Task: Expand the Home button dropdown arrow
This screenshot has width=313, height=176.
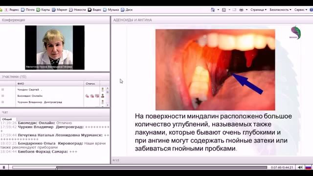Action: (218, 10)
